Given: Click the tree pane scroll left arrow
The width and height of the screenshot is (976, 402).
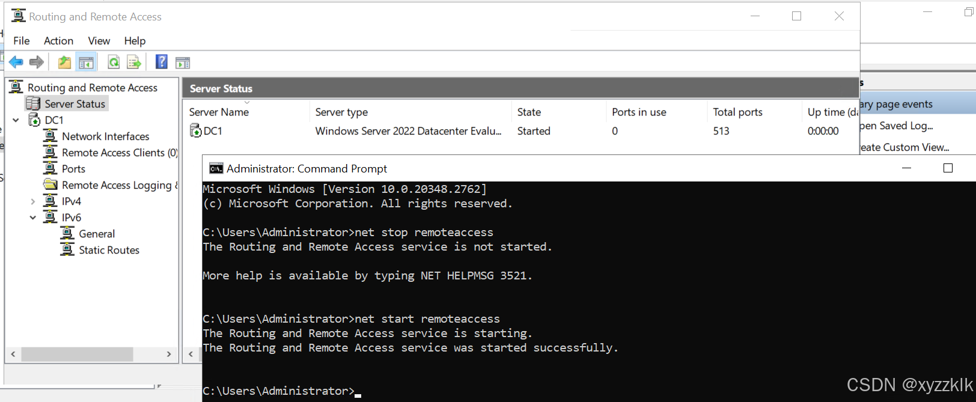Looking at the screenshot, I should (13, 355).
